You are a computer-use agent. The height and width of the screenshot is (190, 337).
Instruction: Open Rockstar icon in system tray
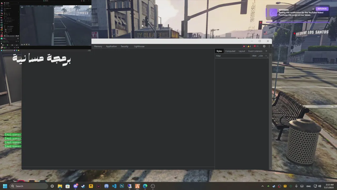285,186
